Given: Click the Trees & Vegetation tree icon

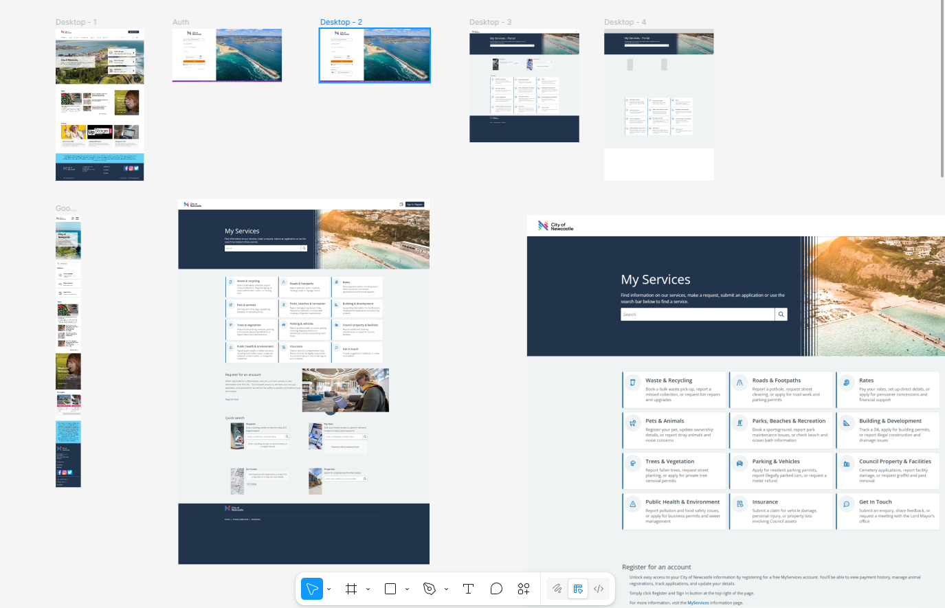Looking at the screenshot, I should click(x=632, y=463).
